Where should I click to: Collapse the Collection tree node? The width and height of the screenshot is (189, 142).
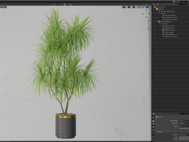tap(155, 9)
